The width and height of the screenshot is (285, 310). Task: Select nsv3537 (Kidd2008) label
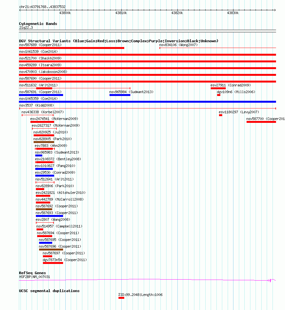[x=37, y=105]
